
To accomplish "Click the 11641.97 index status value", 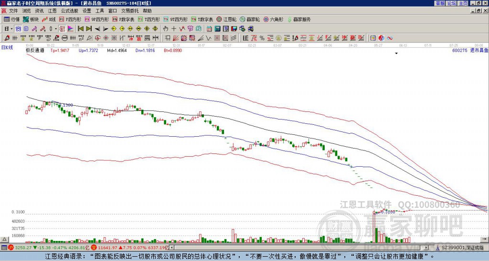I will pos(107,248).
